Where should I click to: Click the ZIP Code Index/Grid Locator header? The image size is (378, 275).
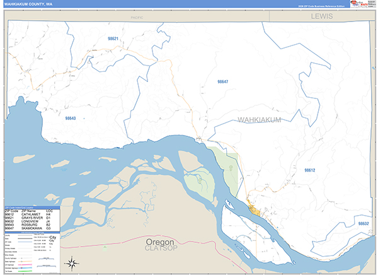point(32,208)
